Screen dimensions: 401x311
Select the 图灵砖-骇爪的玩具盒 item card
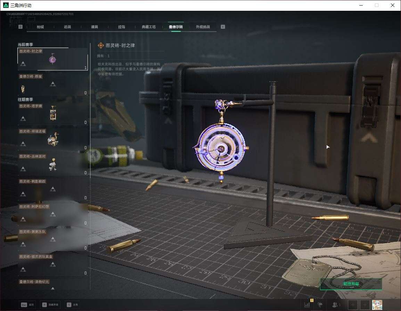pyautogui.click(x=53, y=264)
